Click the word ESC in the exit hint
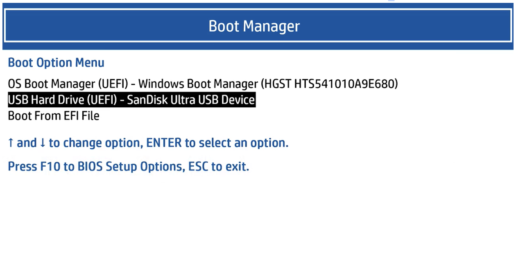 197,166
